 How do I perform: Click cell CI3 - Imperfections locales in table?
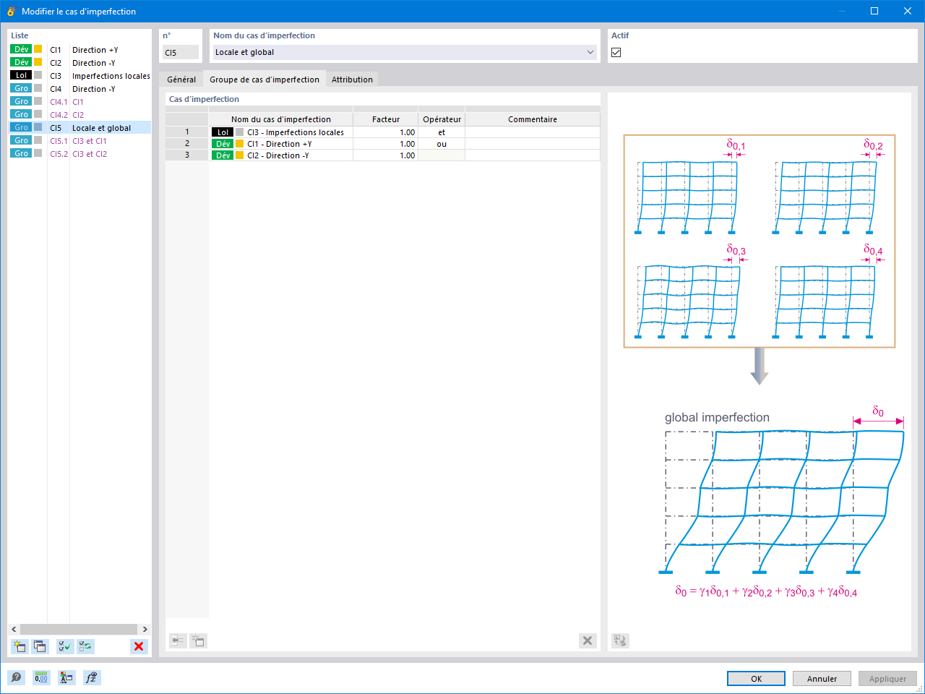(281, 132)
